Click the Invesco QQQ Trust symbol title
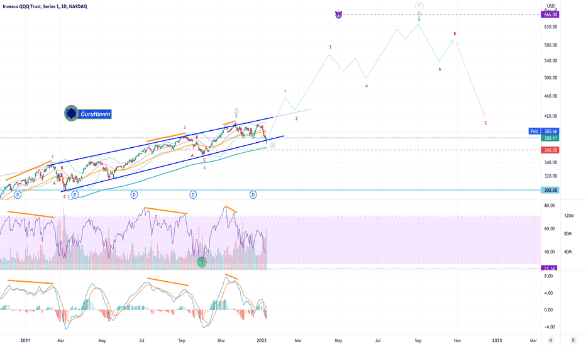This screenshot has width=586, height=346. [45, 6]
